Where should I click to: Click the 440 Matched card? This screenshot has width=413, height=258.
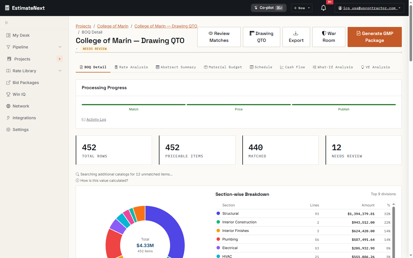tap(280, 150)
